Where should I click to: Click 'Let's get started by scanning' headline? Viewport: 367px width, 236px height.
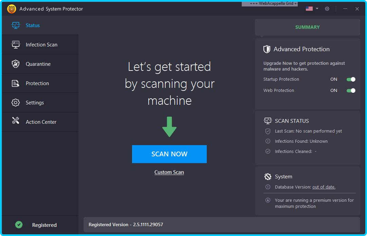[x=169, y=83]
